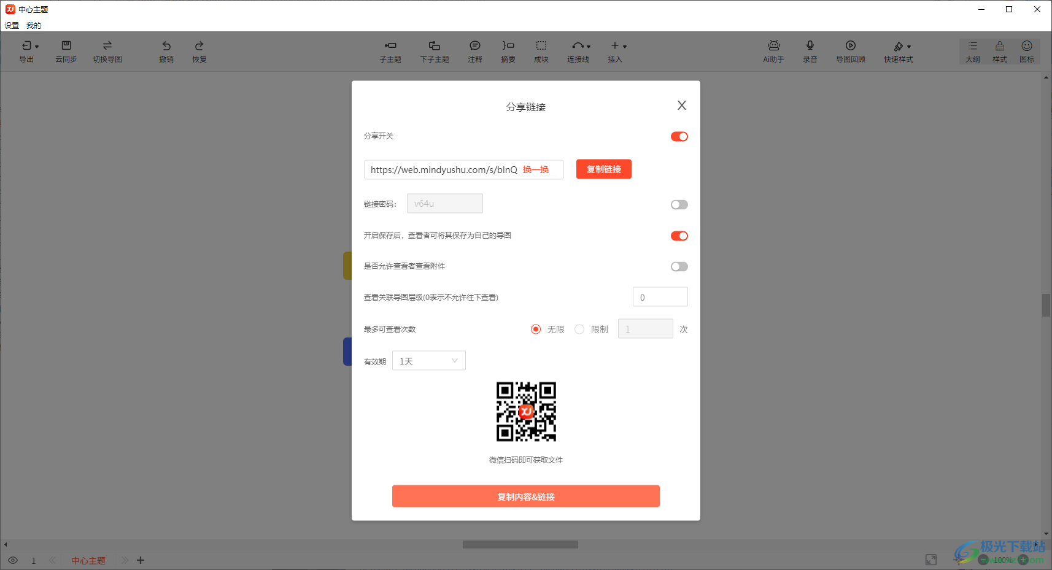
Task: Expand the export dropdown arrow
Action: point(37,47)
